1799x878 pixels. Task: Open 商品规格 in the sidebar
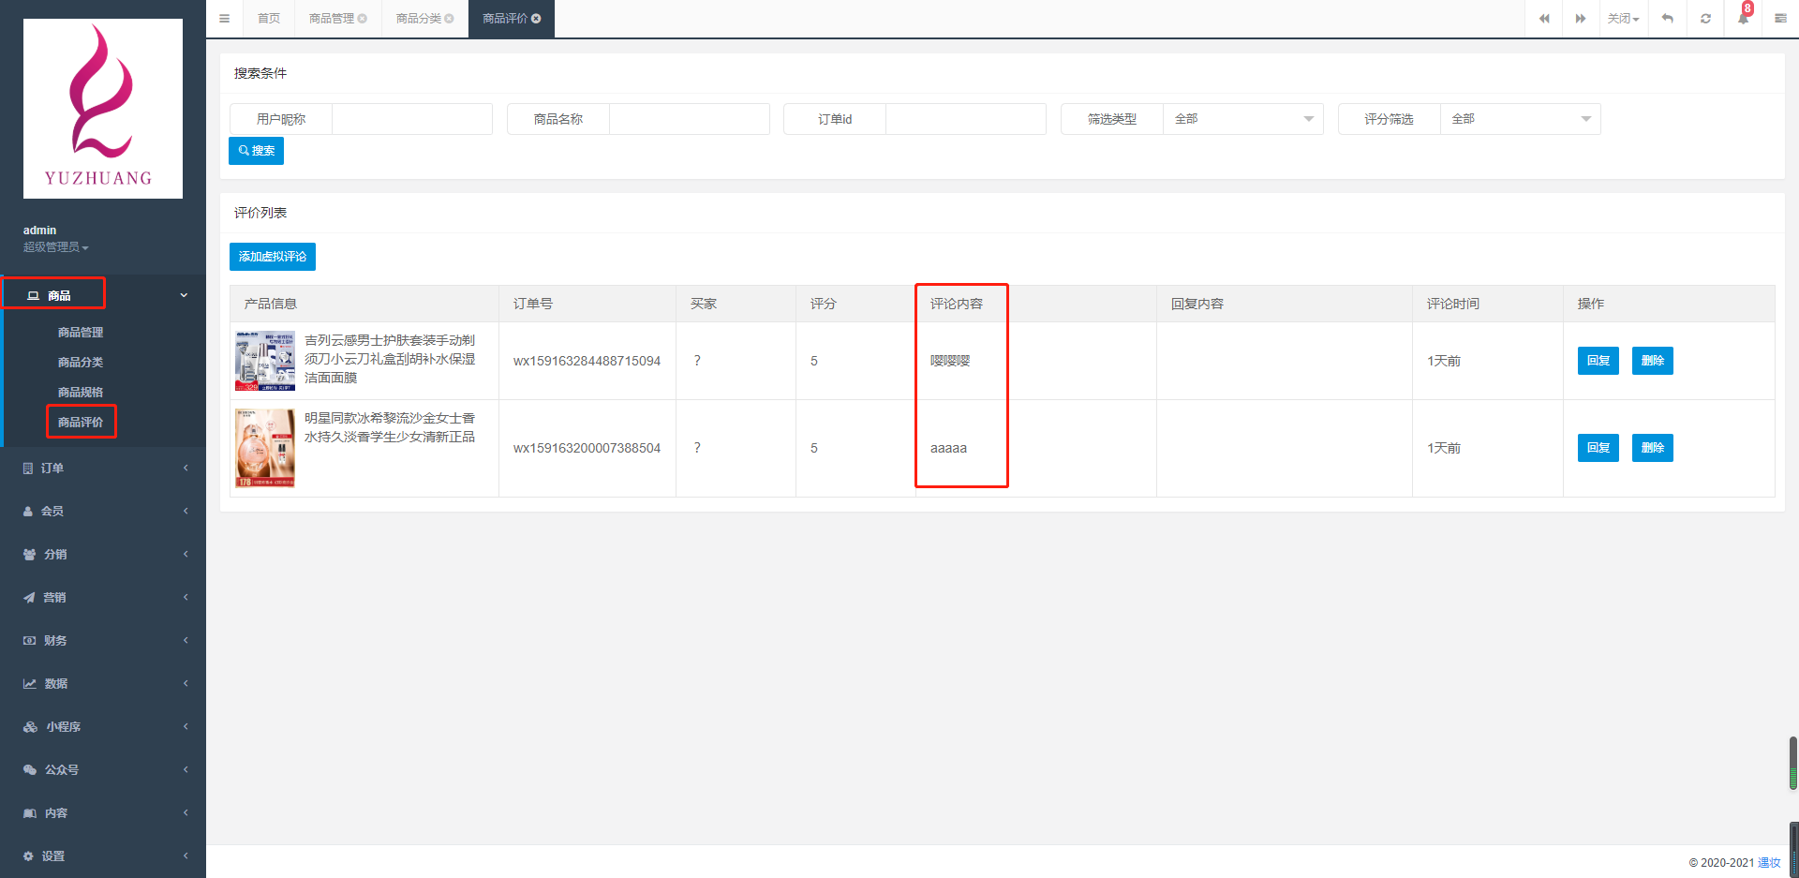81,393
